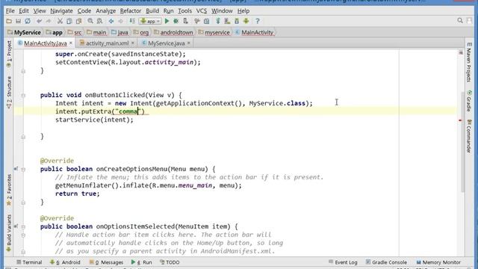This screenshot has height=269, width=478.
Task: Click the Cut scissors icon
Action: pos(60,21)
